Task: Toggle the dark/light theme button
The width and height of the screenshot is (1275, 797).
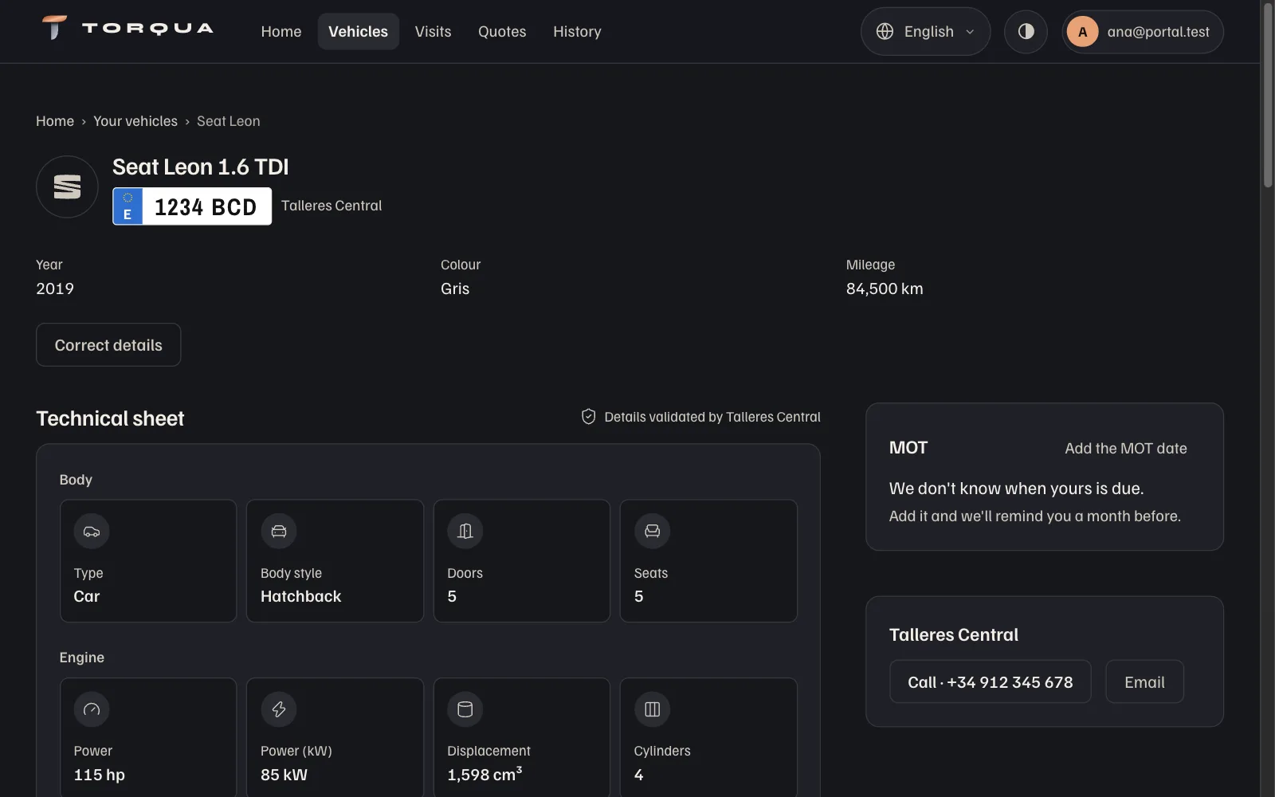Action: [x=1026, y=31]
